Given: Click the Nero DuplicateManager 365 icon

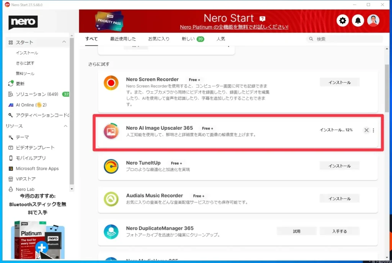Looking at the screenshot, I should (x=111, y=231).
